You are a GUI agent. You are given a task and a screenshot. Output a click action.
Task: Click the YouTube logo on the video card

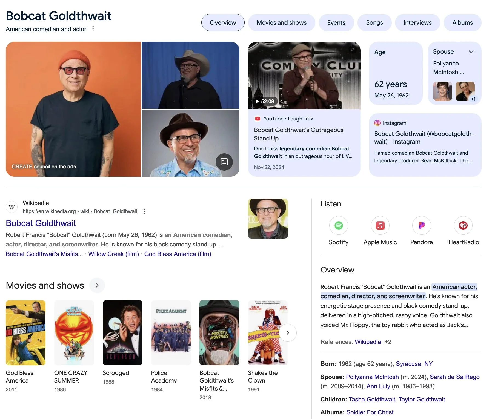[x=258, y=119]
